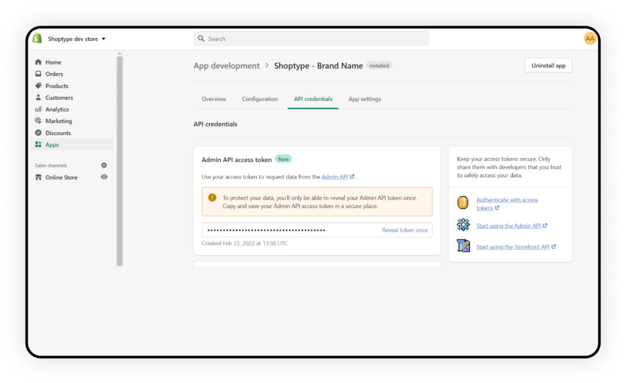Switch to the Overview tab
The height and width of the screenshot is (383, 626).
click(x=213, y=99)
